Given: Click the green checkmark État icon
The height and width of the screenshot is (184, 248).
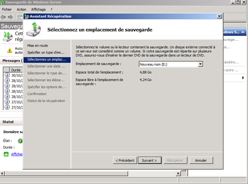Looking at the screenshot, I should (x=20, y=141).
